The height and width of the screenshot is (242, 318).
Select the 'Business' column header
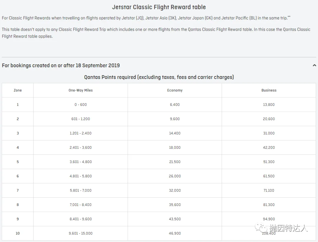pos(269,90)
